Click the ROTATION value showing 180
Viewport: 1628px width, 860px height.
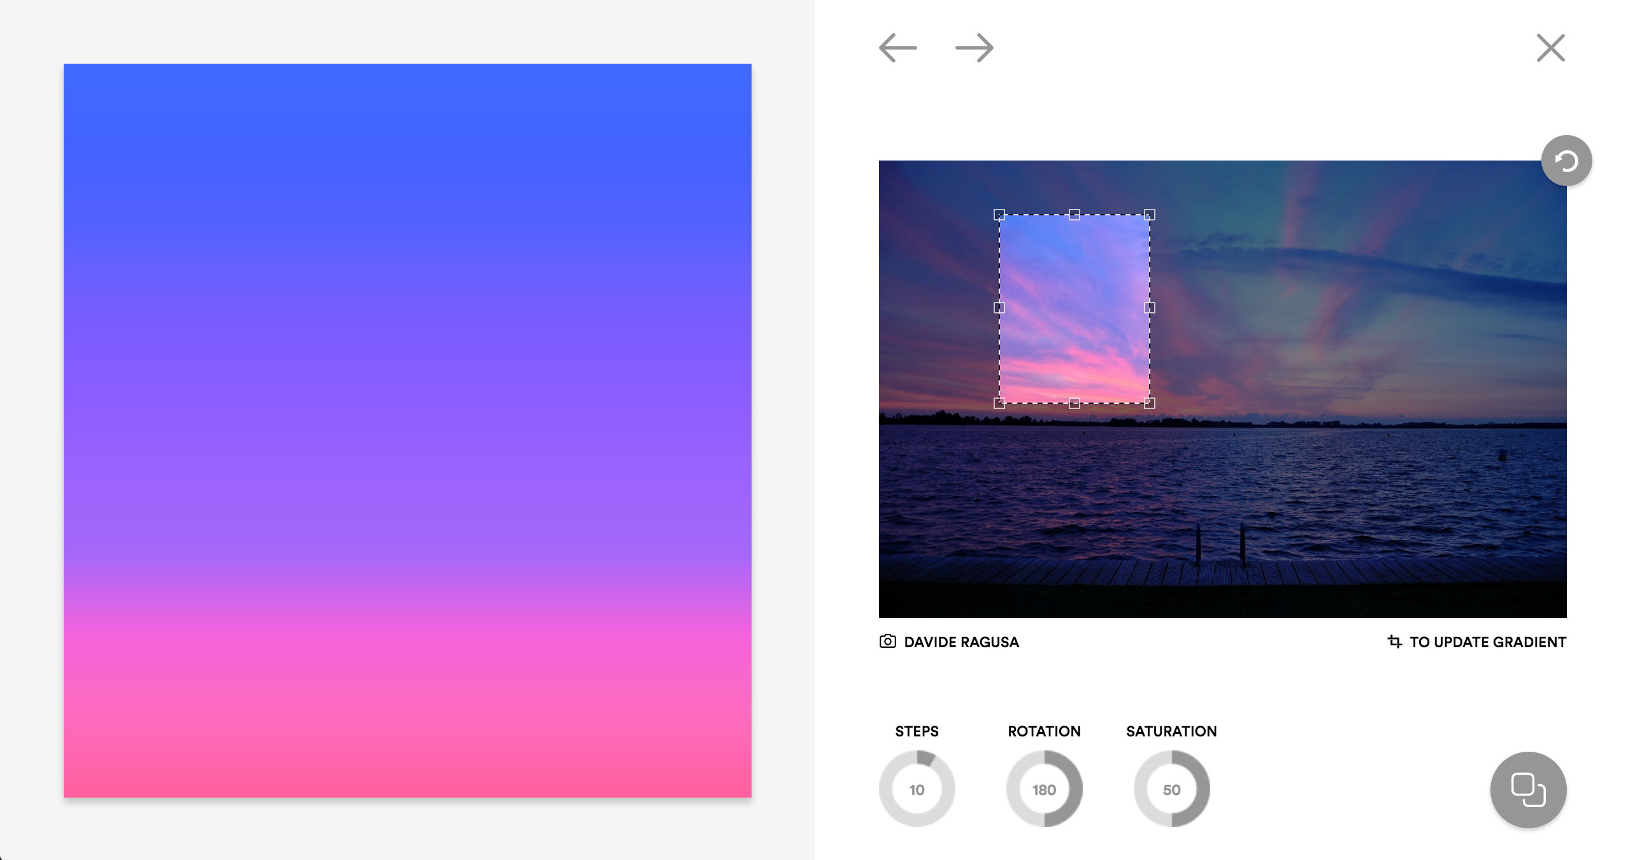click(1045, 789)
